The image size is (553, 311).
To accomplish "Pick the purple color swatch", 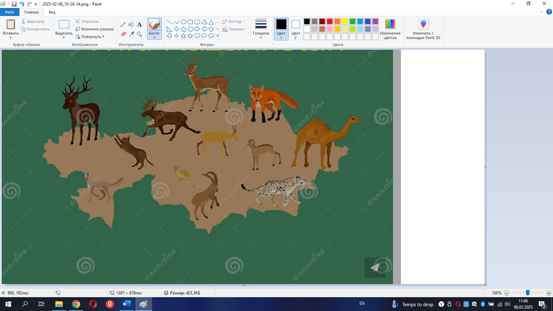I will [375, 21].
